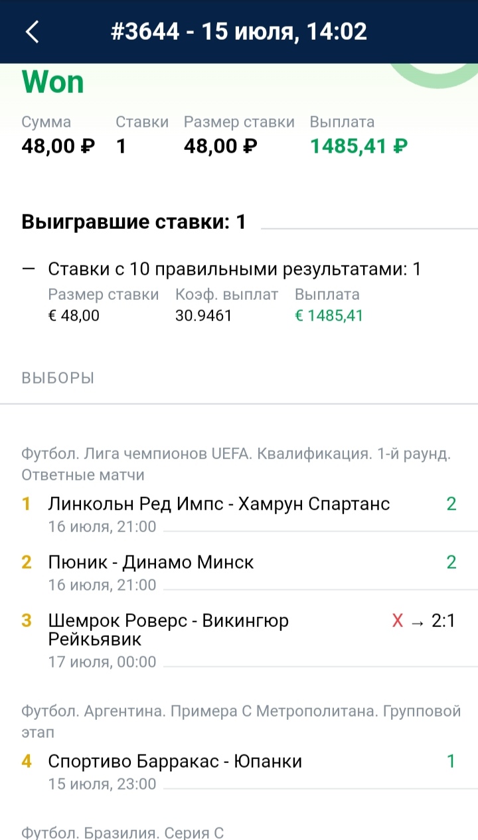
Task: Open Спортиво Барракас - Юпанки match
Action: click(x=175, y=762)
